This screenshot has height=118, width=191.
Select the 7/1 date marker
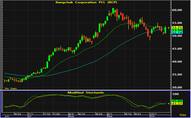(x=30, y=114)
